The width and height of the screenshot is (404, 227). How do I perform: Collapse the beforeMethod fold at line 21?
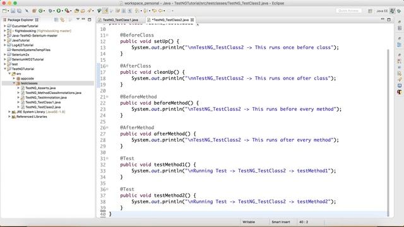(x=107, y=97)
